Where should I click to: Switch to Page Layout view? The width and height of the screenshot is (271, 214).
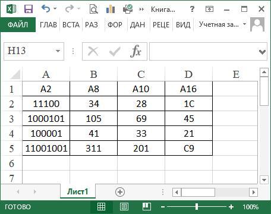pyautogui.click(x=124, y=207)
